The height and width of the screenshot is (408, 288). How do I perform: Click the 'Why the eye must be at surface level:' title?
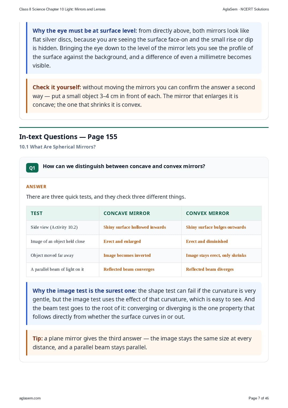coord(85,31)
